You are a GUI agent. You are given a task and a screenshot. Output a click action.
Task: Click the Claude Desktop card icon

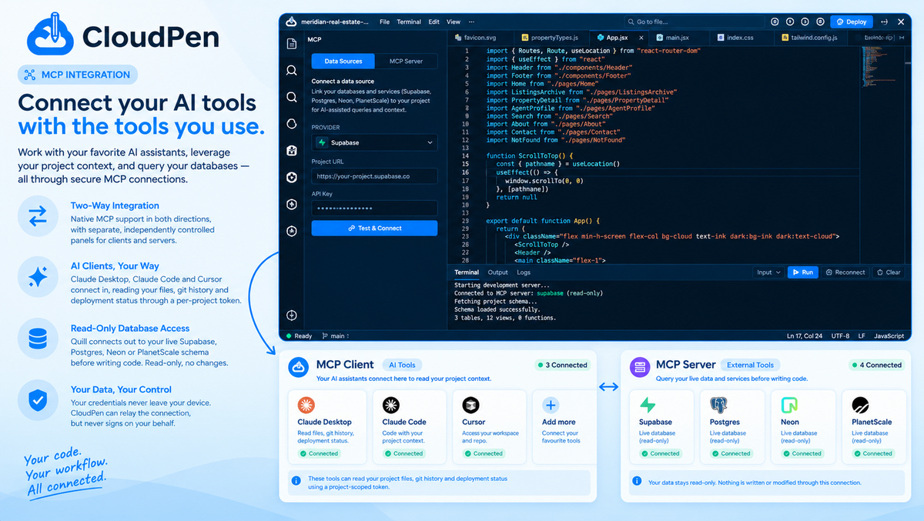click(x=306, y=406)
